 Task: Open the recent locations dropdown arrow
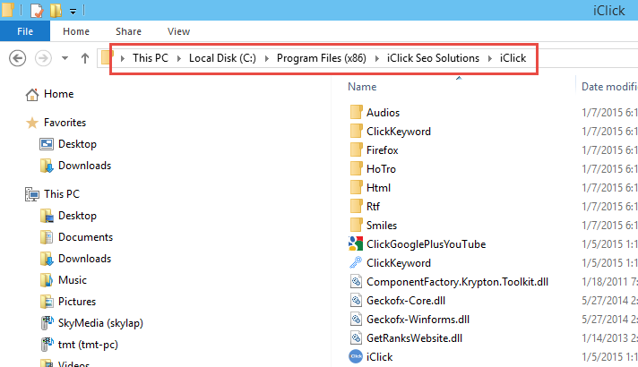tap(65, 58)
